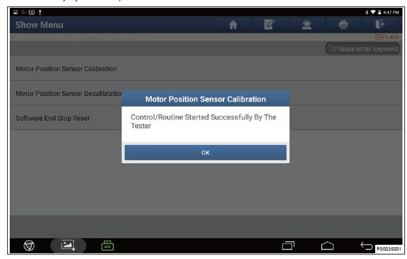
Task: Open the notes/edit report icon
Action: [269, 24]
